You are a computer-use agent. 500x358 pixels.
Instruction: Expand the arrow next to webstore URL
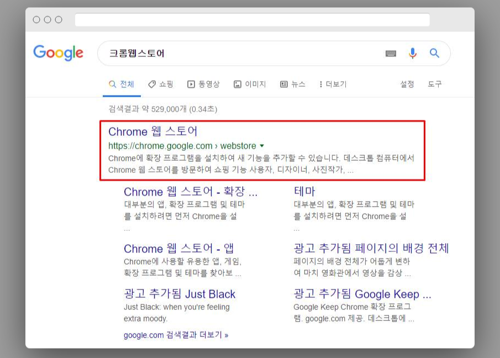[262, 146]
